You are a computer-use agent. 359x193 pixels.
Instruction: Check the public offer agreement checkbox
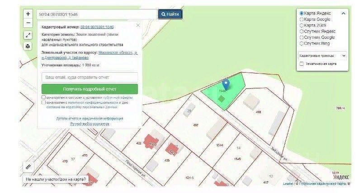tap(43, 97)
